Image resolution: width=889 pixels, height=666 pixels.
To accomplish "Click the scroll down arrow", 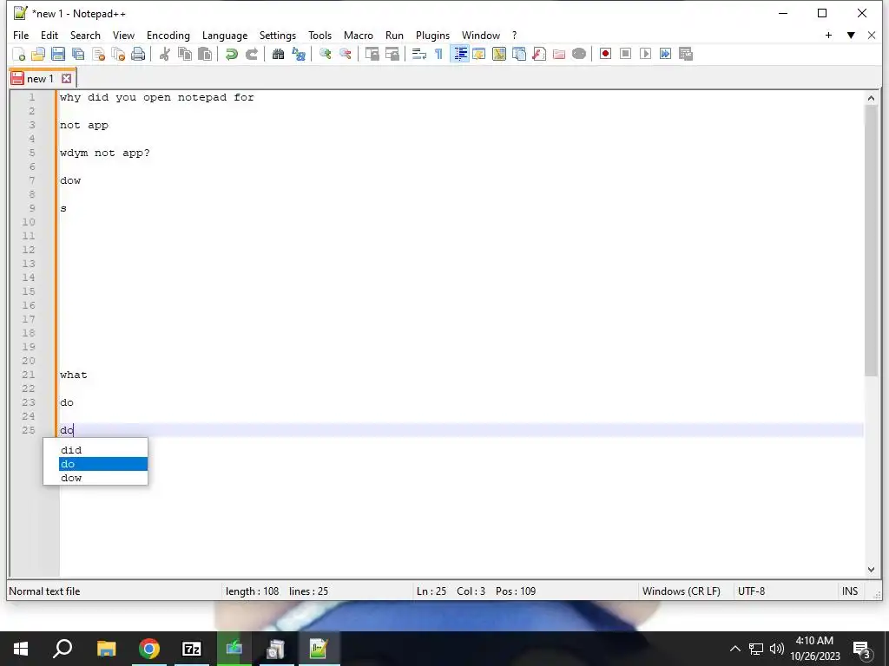I will point(871,570).
